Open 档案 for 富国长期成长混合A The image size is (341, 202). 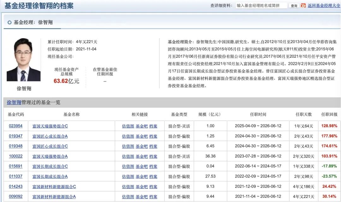coord(153,176)
